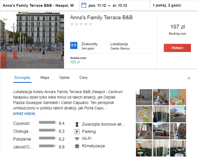This screenshot has width=198, height=157.
Task: Click the Booking.com provider label
Action: point(177,34)
